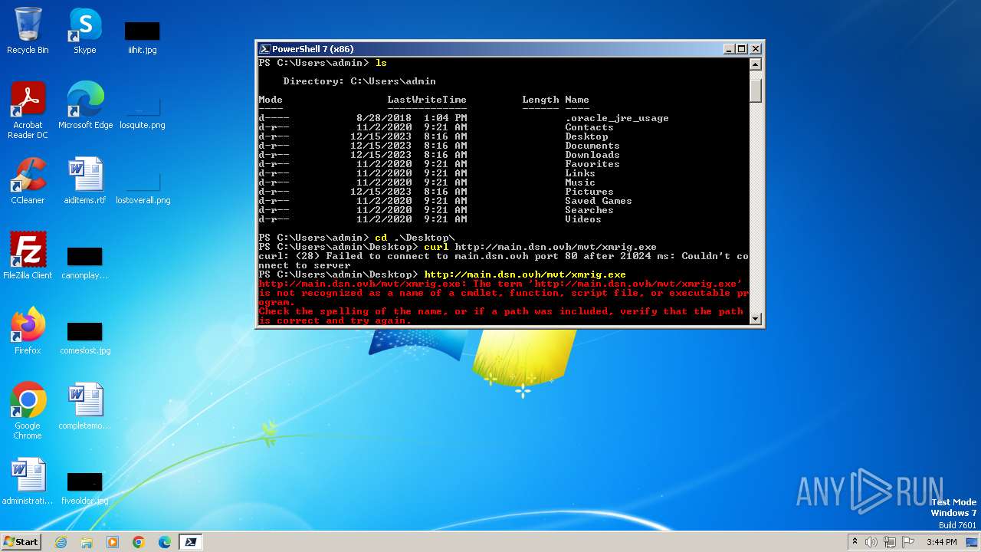
Task: Click the Music directory listing entry
Action: coord(580,182)
